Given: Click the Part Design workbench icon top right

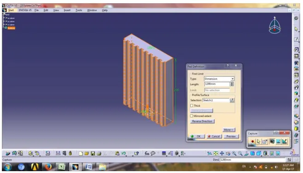Looking at the screenshot, I should [x=296, y=18].
